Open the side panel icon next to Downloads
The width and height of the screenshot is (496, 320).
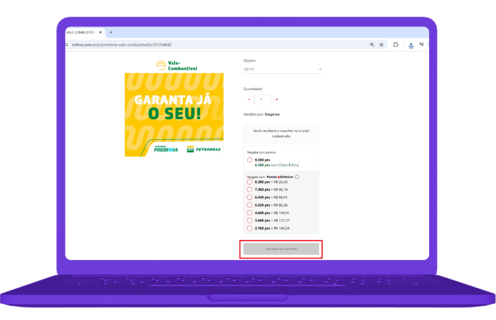coord(422,45)
